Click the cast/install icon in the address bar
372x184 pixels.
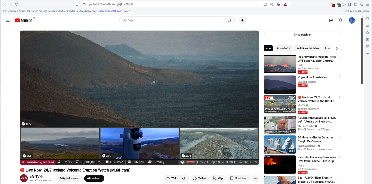click(x=265, y=4)
